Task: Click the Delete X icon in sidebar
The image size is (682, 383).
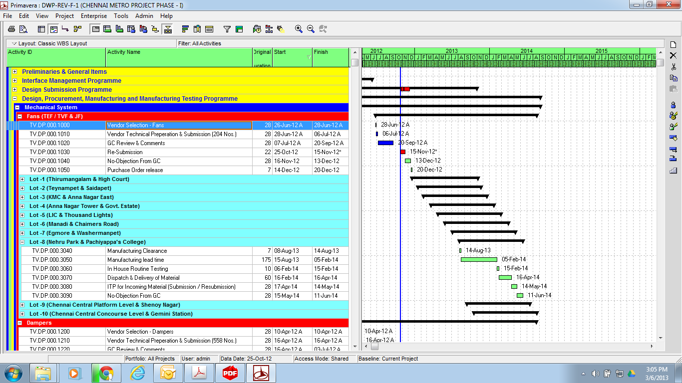Action: [x=673, y=55]
